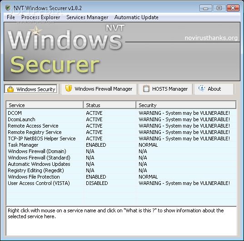This screenshot has height=241, width=244.
Task: Select the Task Manager row
Action: [x=121, y=145]
